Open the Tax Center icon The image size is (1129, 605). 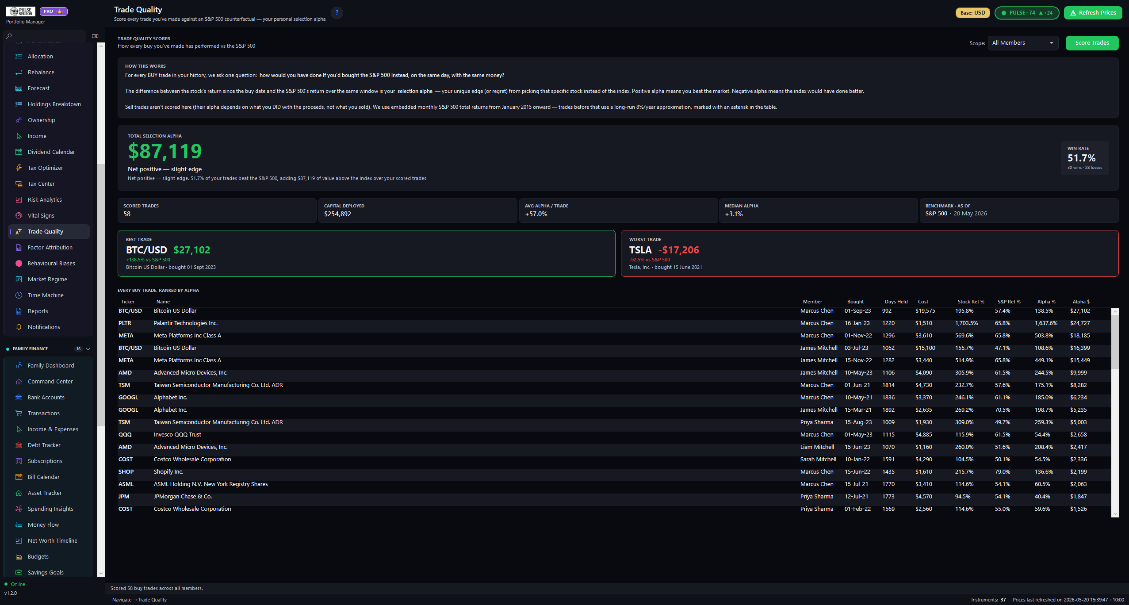click(19, 184)
